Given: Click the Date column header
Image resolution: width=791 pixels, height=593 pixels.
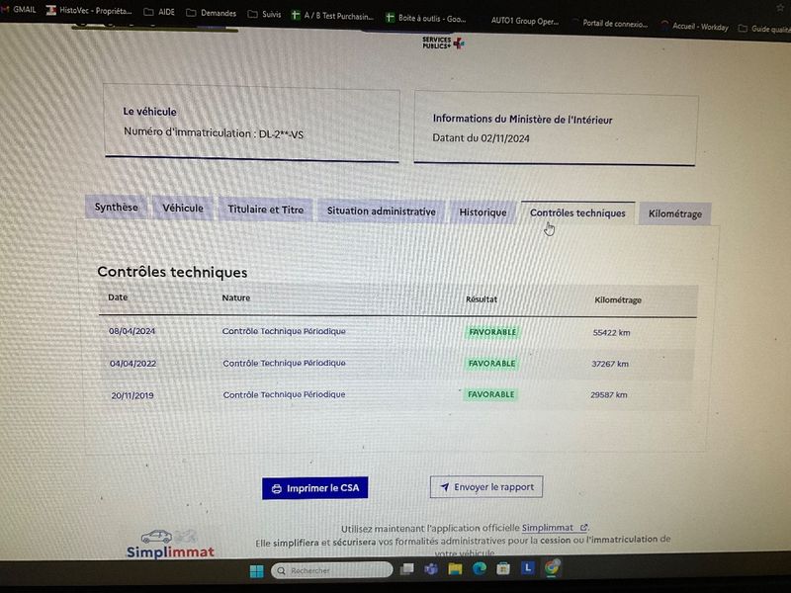Looking at the screenshot, I should 118,297.
